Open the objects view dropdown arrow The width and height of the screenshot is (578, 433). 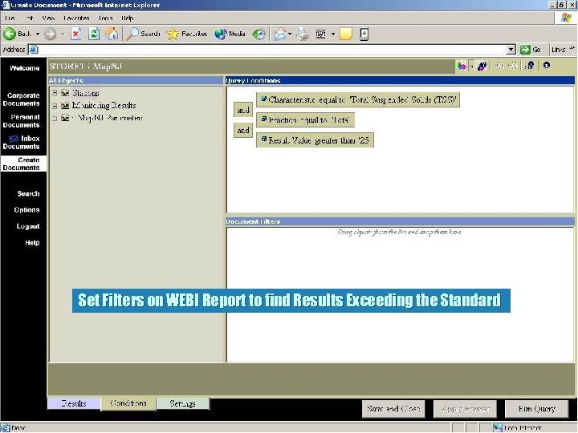471,66
